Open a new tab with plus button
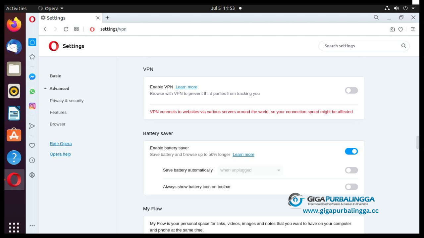This screenshot has height=238, width=424. point(107,18)
